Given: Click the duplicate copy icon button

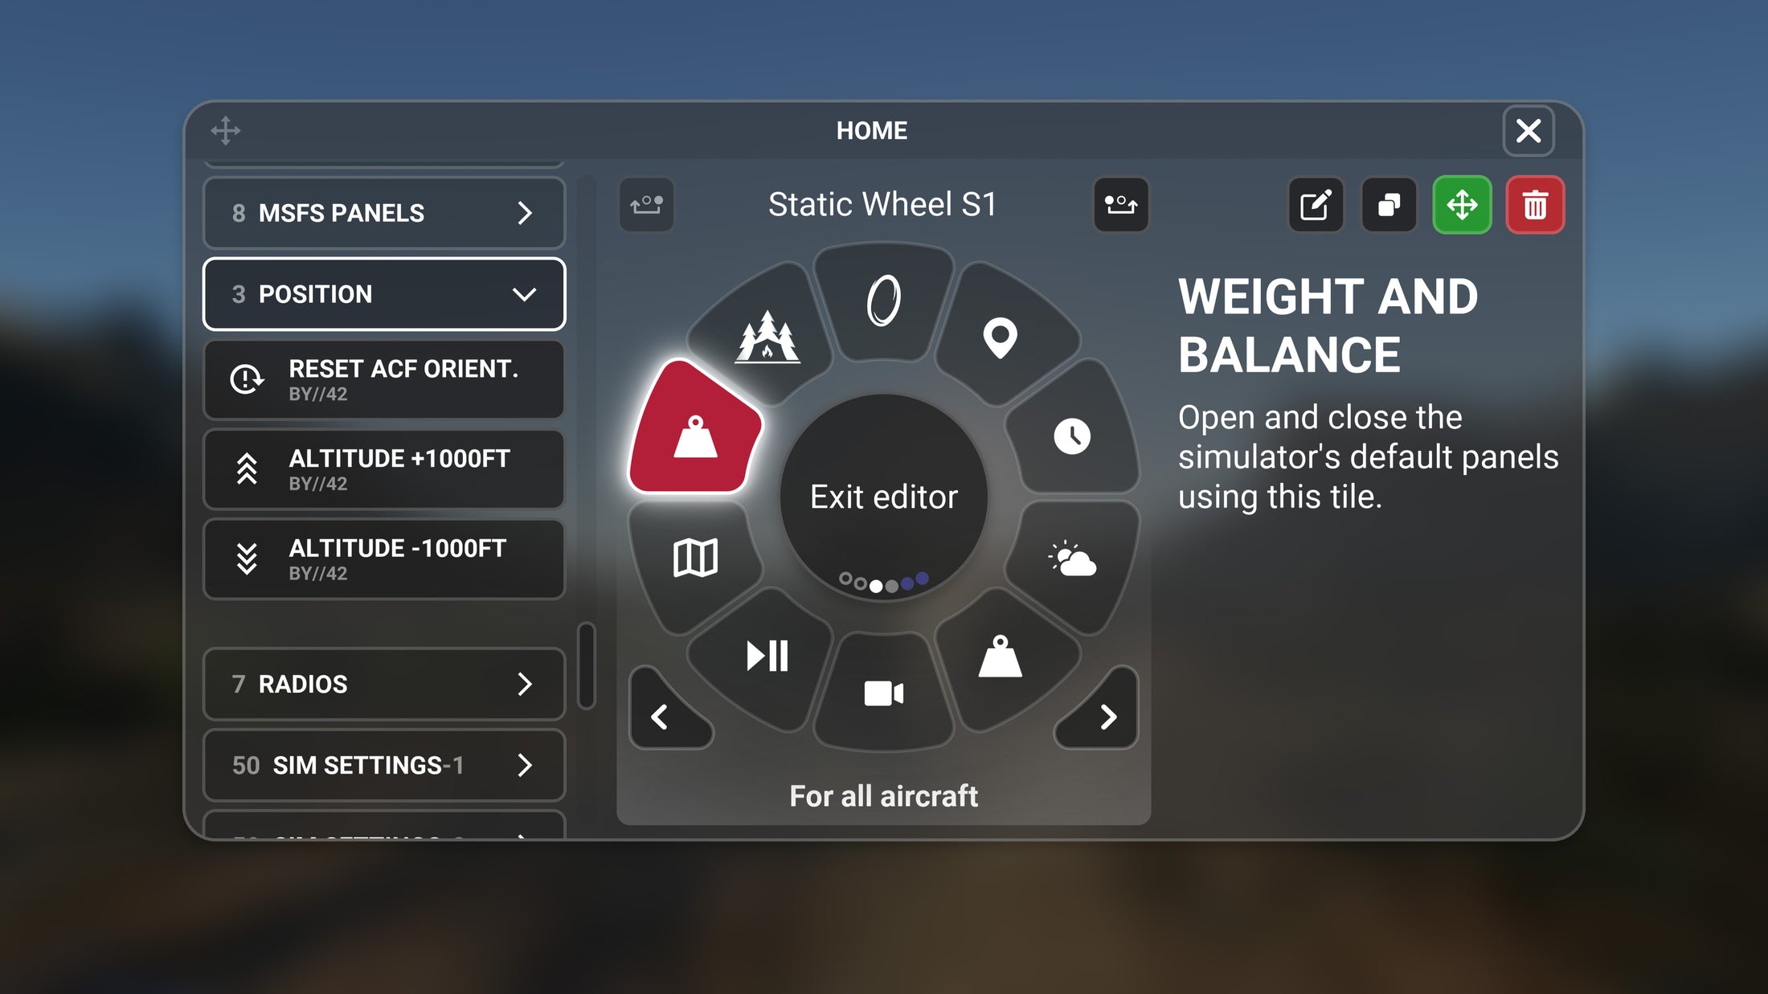Looking at the screenshot, I should pyautogui.click(x=1389, y=205).
